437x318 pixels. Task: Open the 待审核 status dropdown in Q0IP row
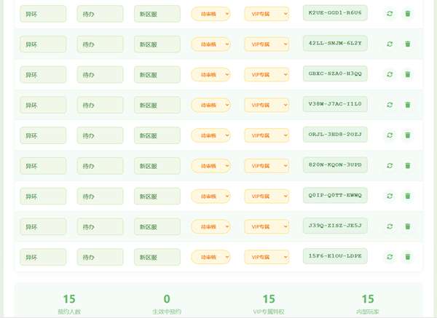point(211,196)
